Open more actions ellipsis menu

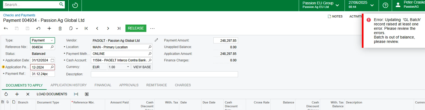153,28
